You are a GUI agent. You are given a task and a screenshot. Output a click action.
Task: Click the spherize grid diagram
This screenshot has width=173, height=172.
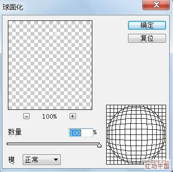tap(136, 134)
